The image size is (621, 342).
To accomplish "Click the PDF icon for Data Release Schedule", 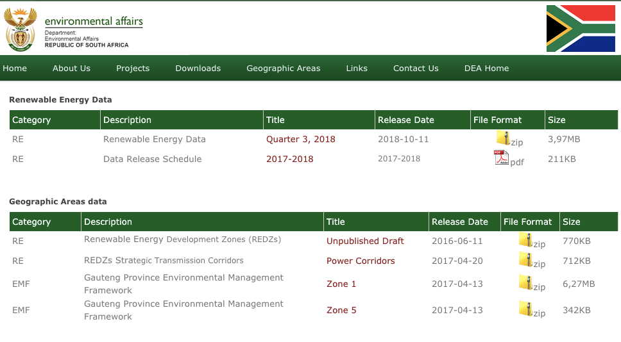I will pos(501,158).
